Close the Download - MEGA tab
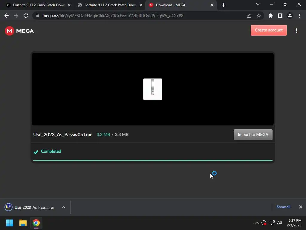 212,5
